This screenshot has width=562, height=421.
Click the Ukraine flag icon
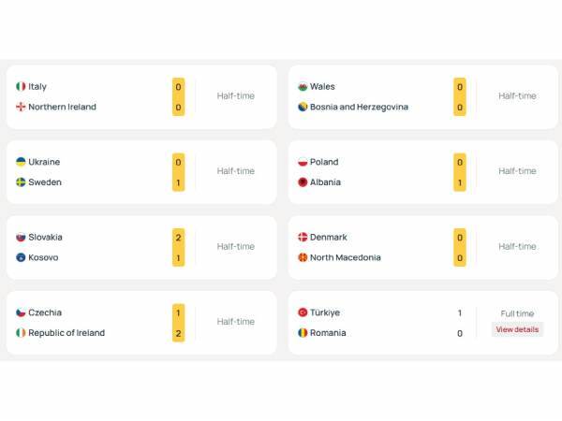[21, 162]
